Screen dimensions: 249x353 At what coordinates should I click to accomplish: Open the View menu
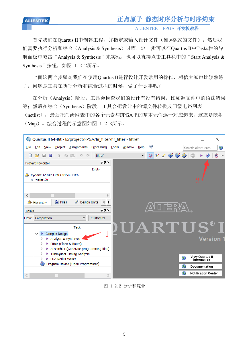tap(48, 147)
